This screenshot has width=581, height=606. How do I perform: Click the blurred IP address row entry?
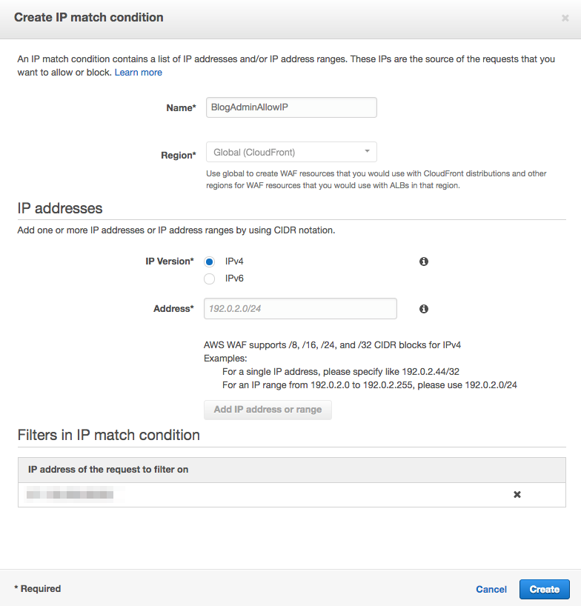pyautogui.click(x=70, y=494)
